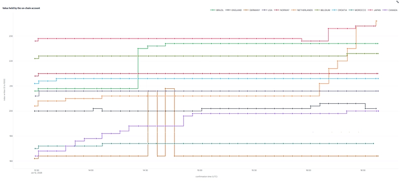Image resolution: width=402 pixels, height=181 pixels.
Task: Toggle the CANADA legend entry
Action: (x=390, y=10)
